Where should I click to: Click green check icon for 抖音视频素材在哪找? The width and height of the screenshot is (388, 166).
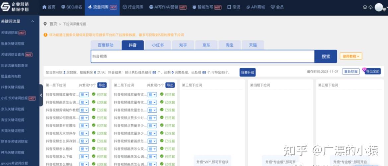tap(94, 125)
